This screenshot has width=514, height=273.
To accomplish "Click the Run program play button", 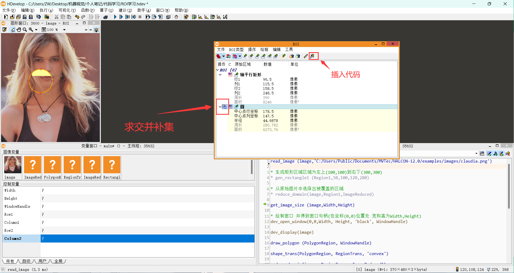I will (x=115, y=17).
